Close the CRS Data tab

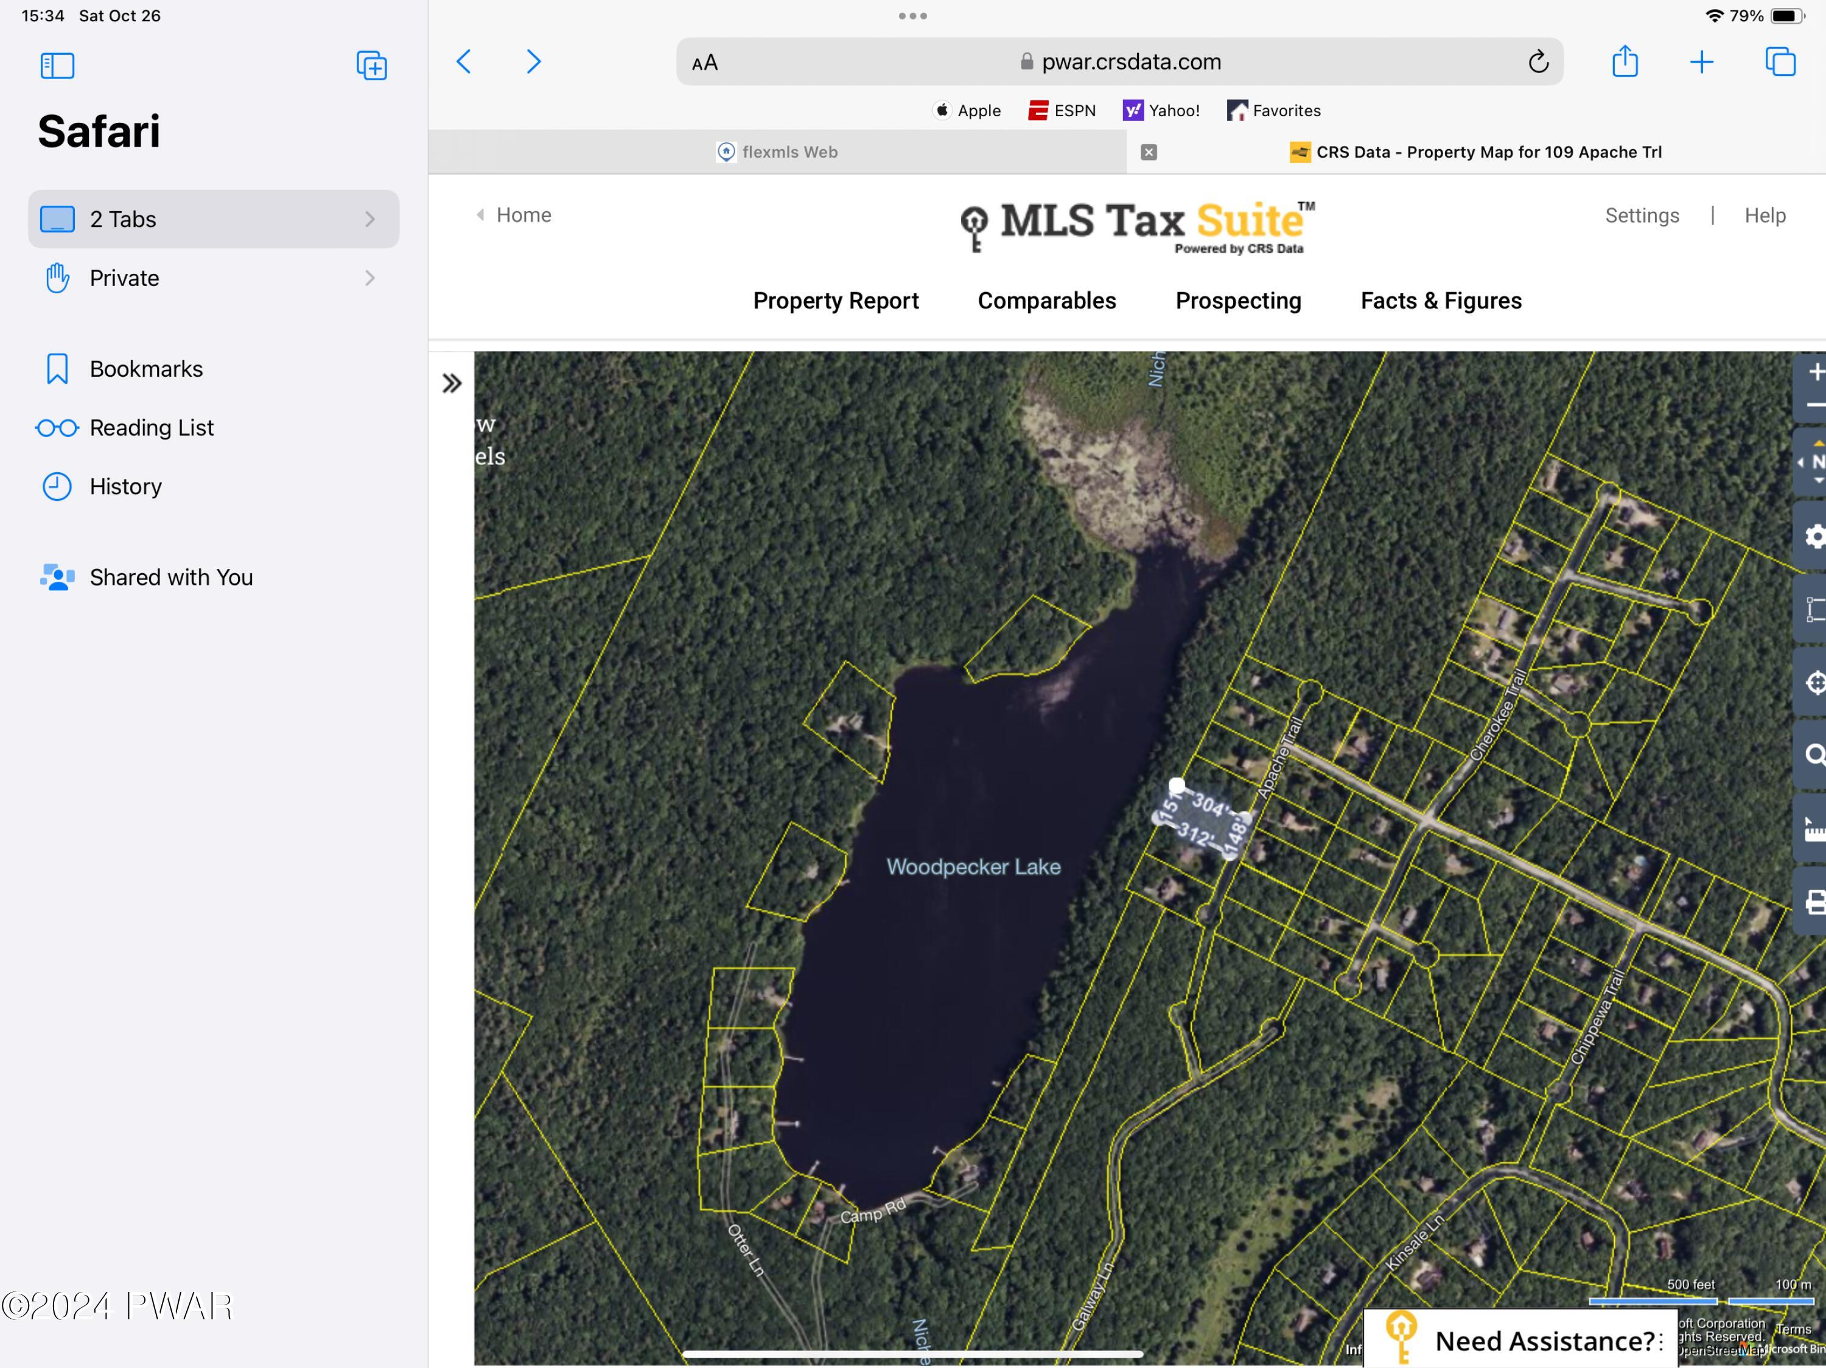click(x=1149, y=152)
